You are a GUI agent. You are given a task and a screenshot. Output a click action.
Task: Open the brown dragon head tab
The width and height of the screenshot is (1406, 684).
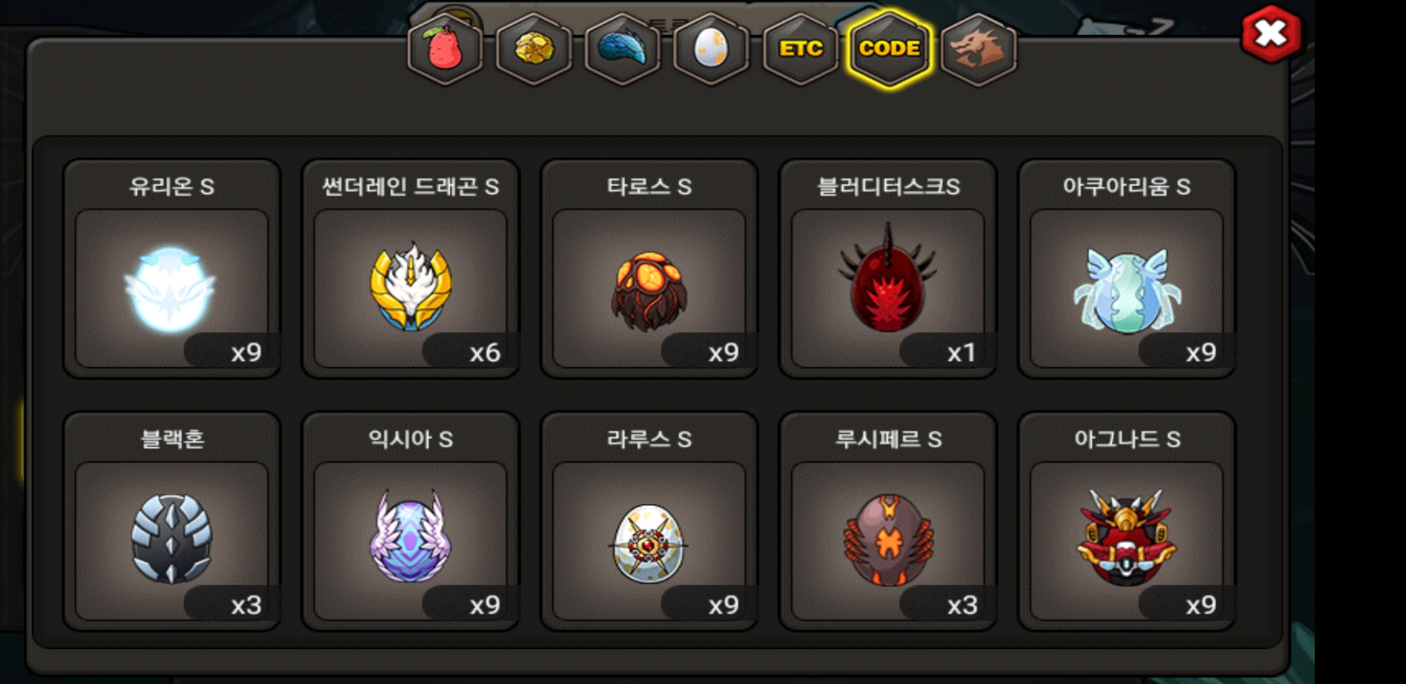click(x=978, y=49)
